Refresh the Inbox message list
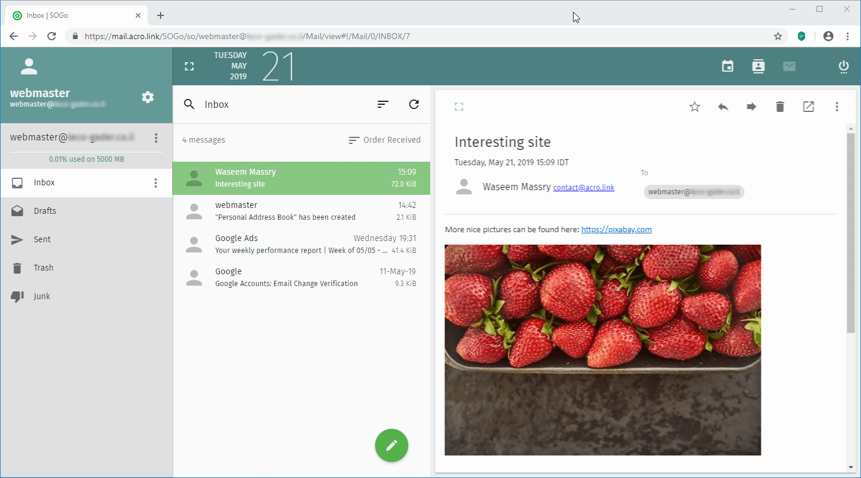Viewport: 861px width, 478px height. [x=414, y=104]
